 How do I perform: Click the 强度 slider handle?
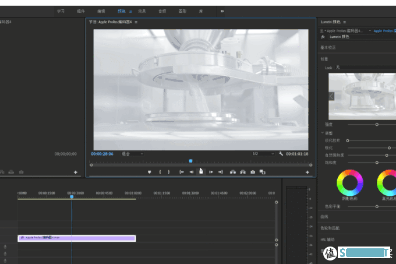pyautogui.click(x=377, y=124)
